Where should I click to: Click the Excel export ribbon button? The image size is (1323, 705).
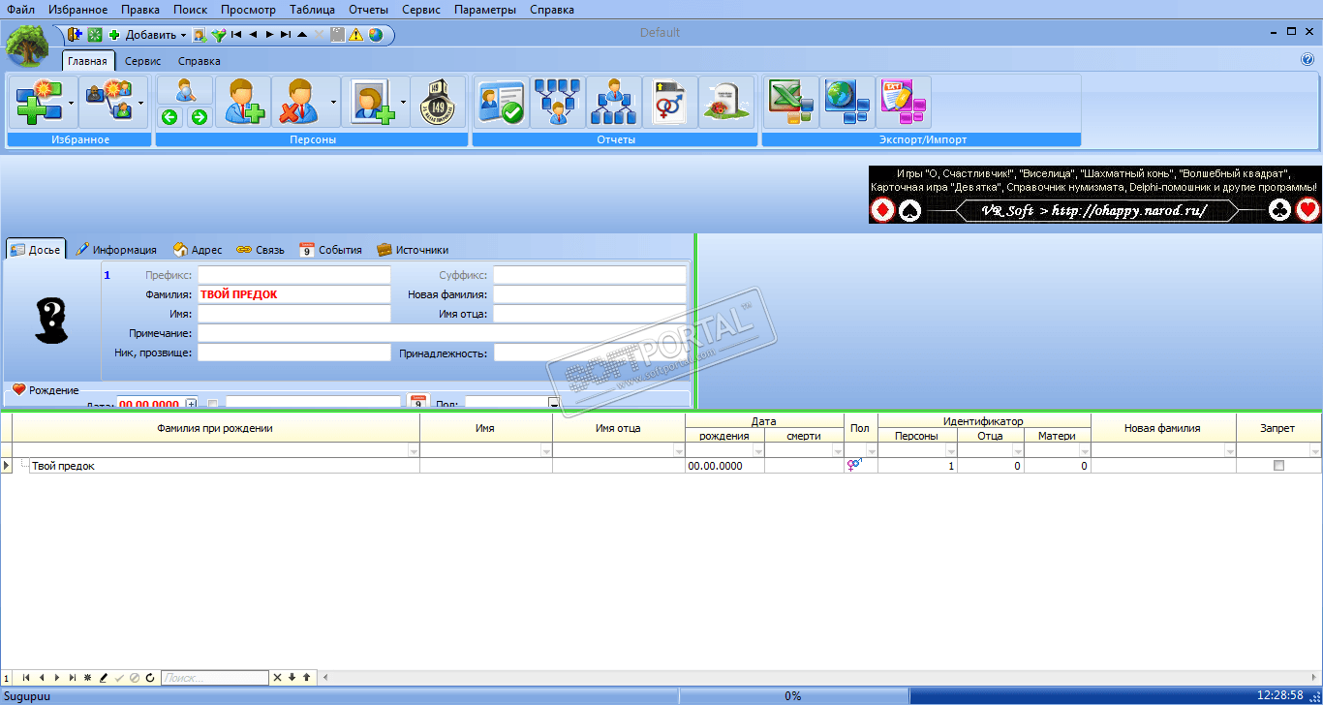click(x=791, y=103)
